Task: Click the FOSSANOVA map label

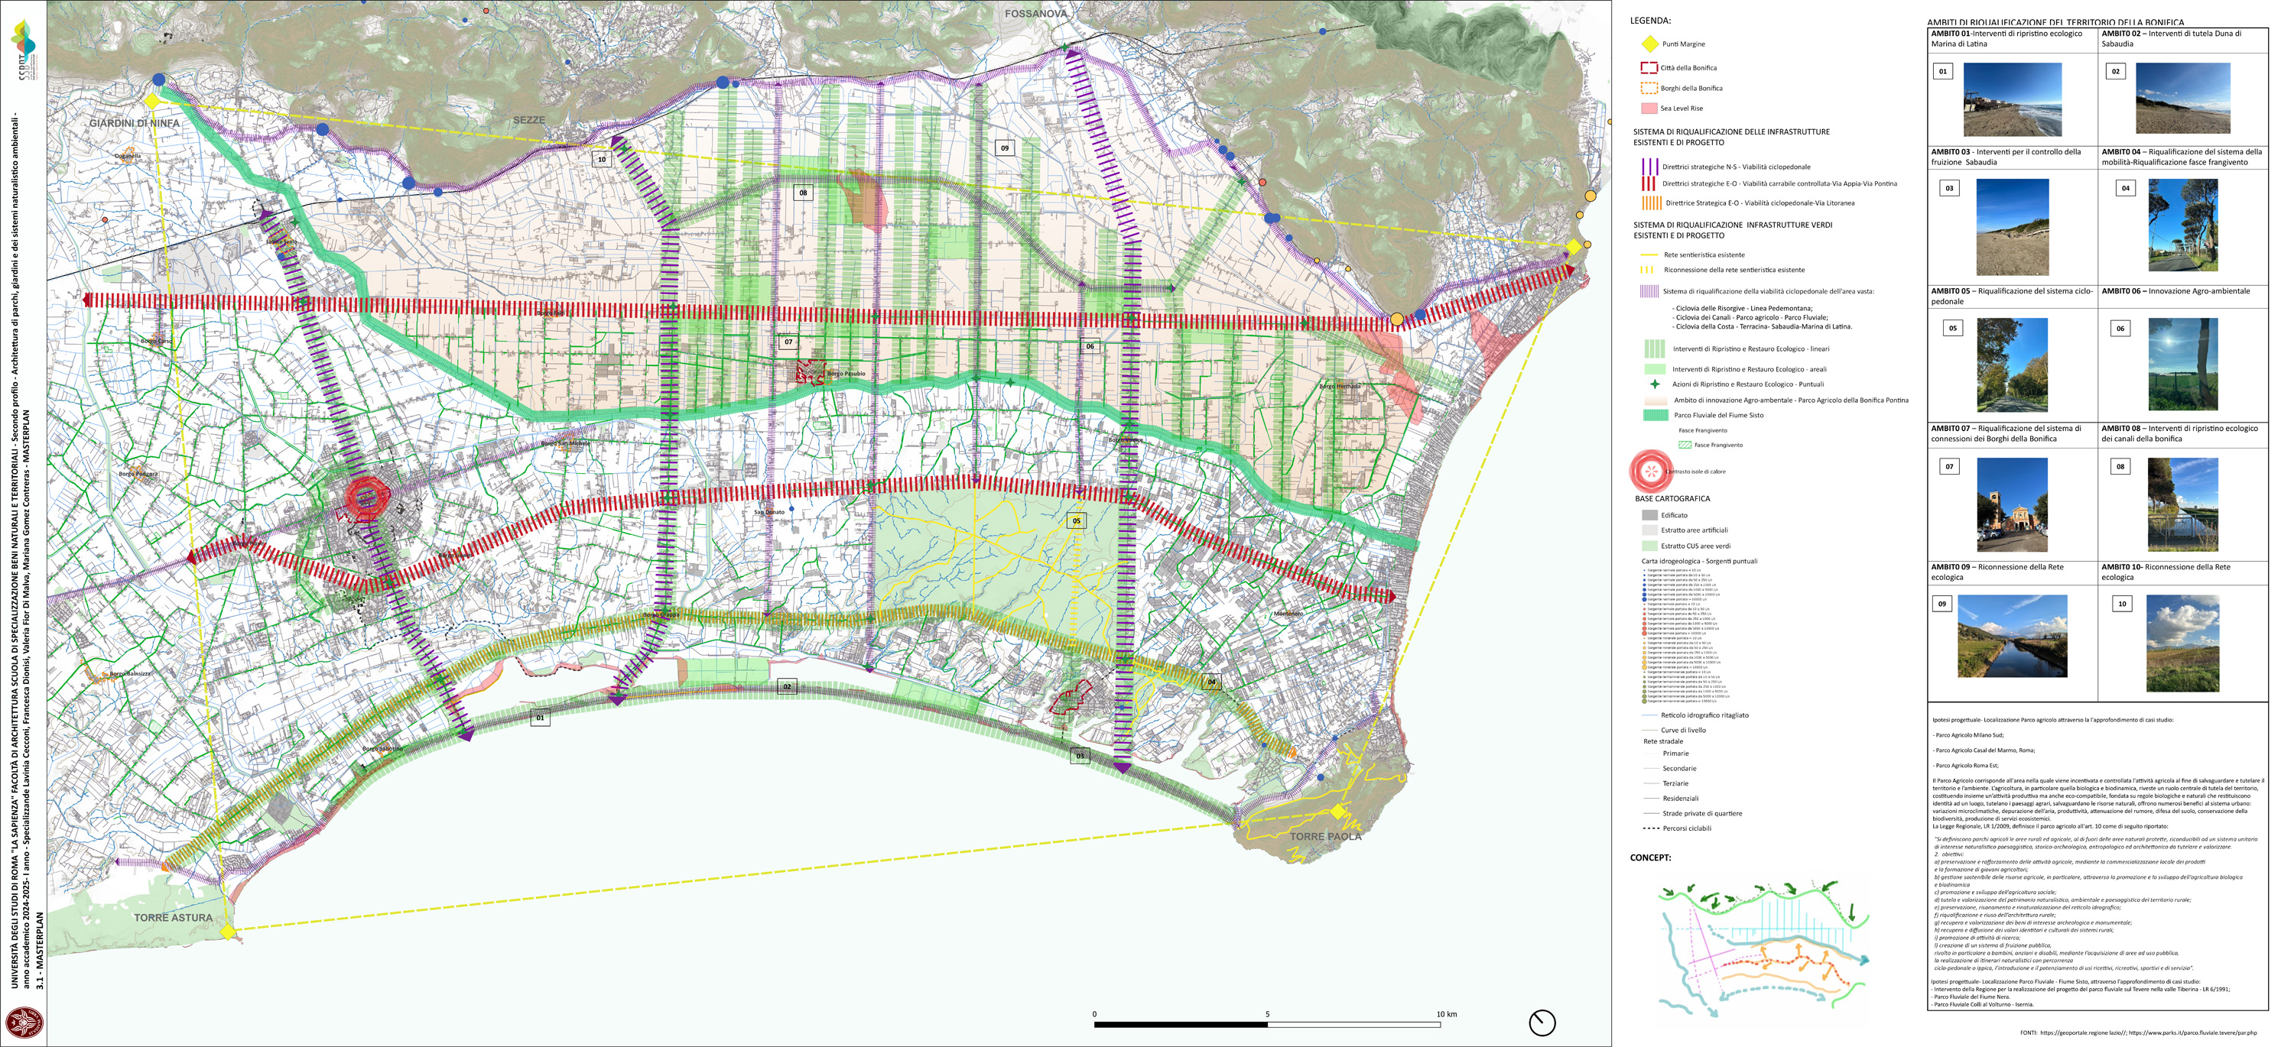Action: pyautogui.click(x=1035, y=13)
